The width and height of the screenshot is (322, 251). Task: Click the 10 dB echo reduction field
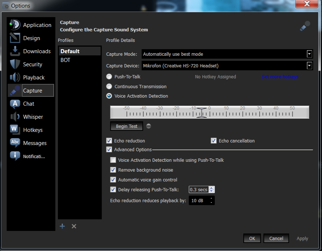pos(199,200)
